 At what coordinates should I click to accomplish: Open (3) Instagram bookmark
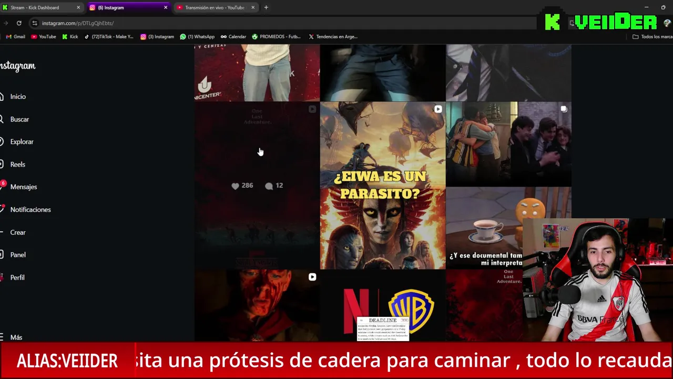(x=157, y=37)
